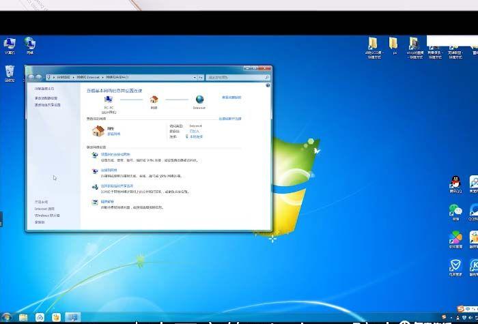Click the Sogou input method floating bar
Image resolution: width=478 pixels, height=324 pixels.
tap(467, 309)
